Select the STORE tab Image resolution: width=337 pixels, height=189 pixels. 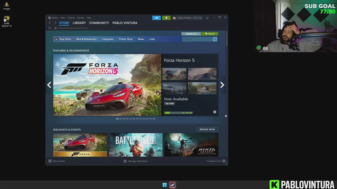[64, 23]
